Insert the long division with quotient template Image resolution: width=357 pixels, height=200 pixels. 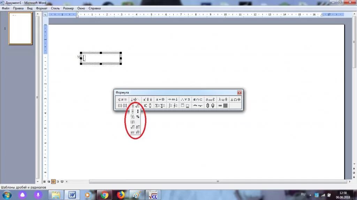coord(138,132)
